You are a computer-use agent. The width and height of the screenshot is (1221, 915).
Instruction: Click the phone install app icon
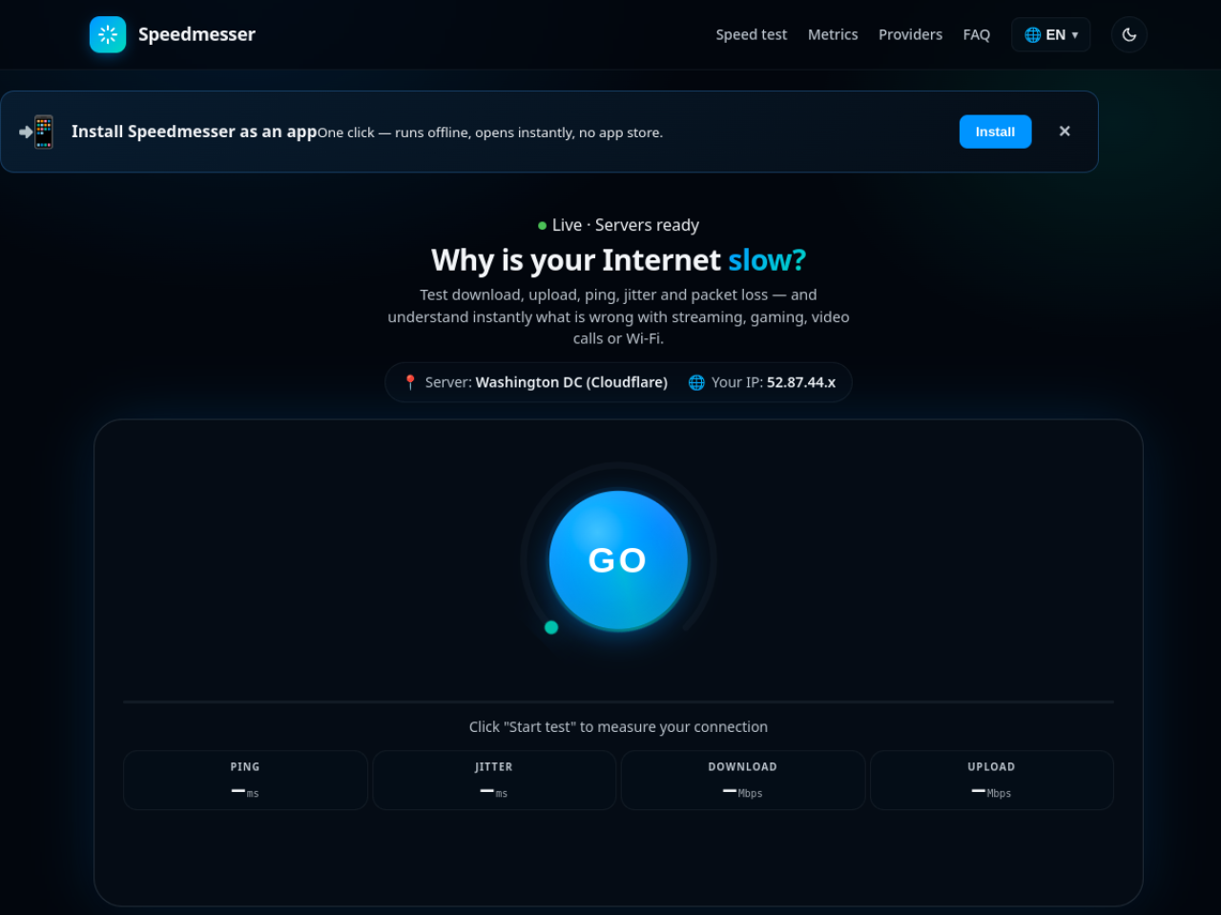(x=37, y=132)
